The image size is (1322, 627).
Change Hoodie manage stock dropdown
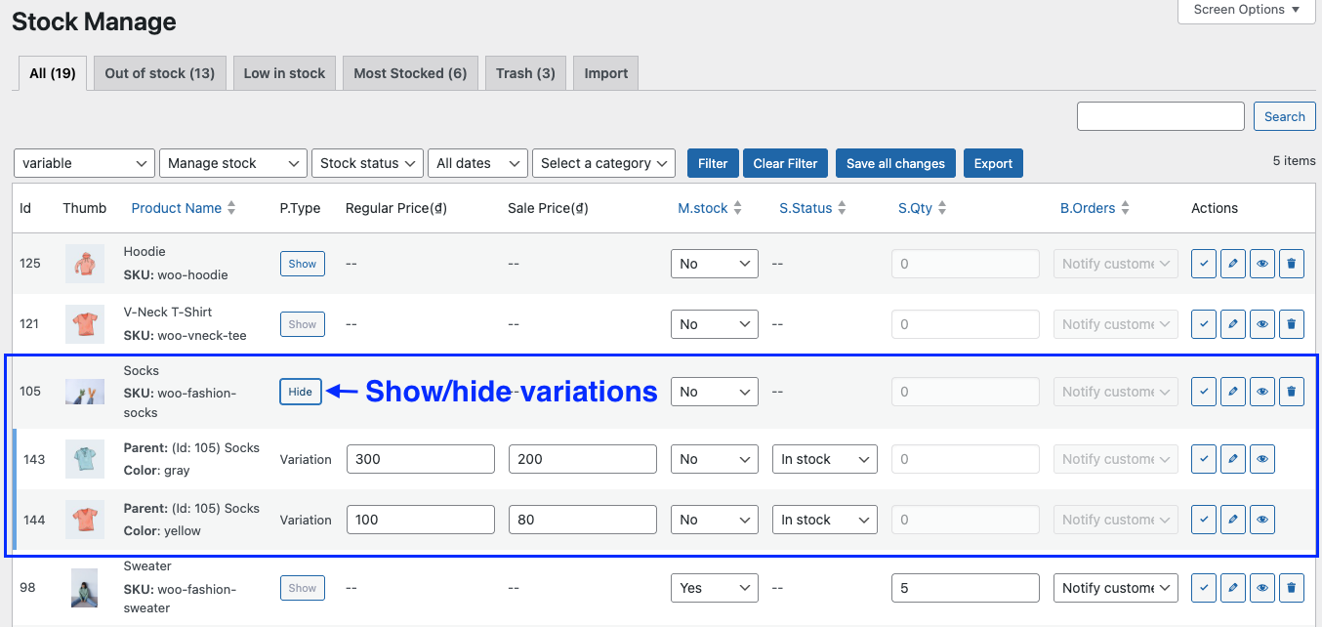[715, 264]
